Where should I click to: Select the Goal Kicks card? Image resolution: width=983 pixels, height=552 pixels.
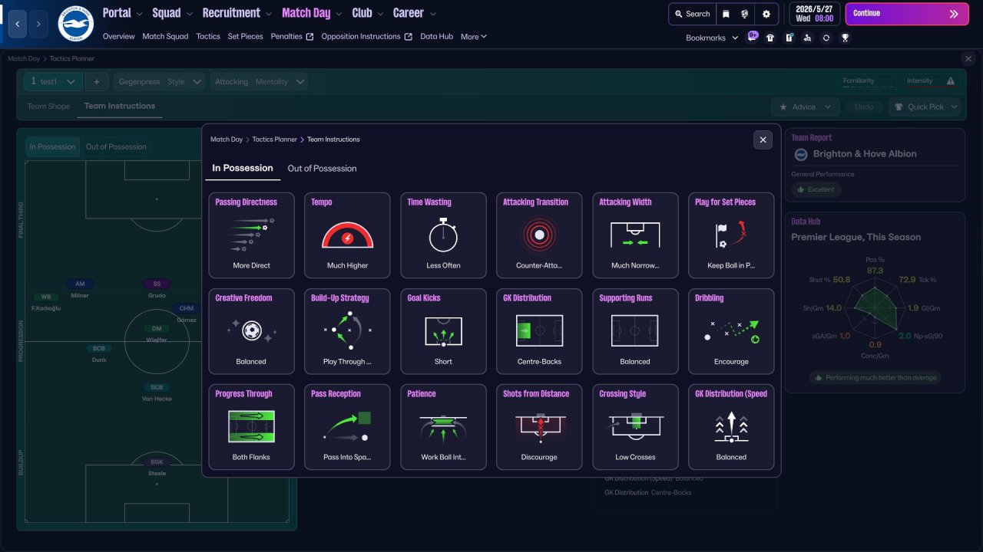pos(443,331)
